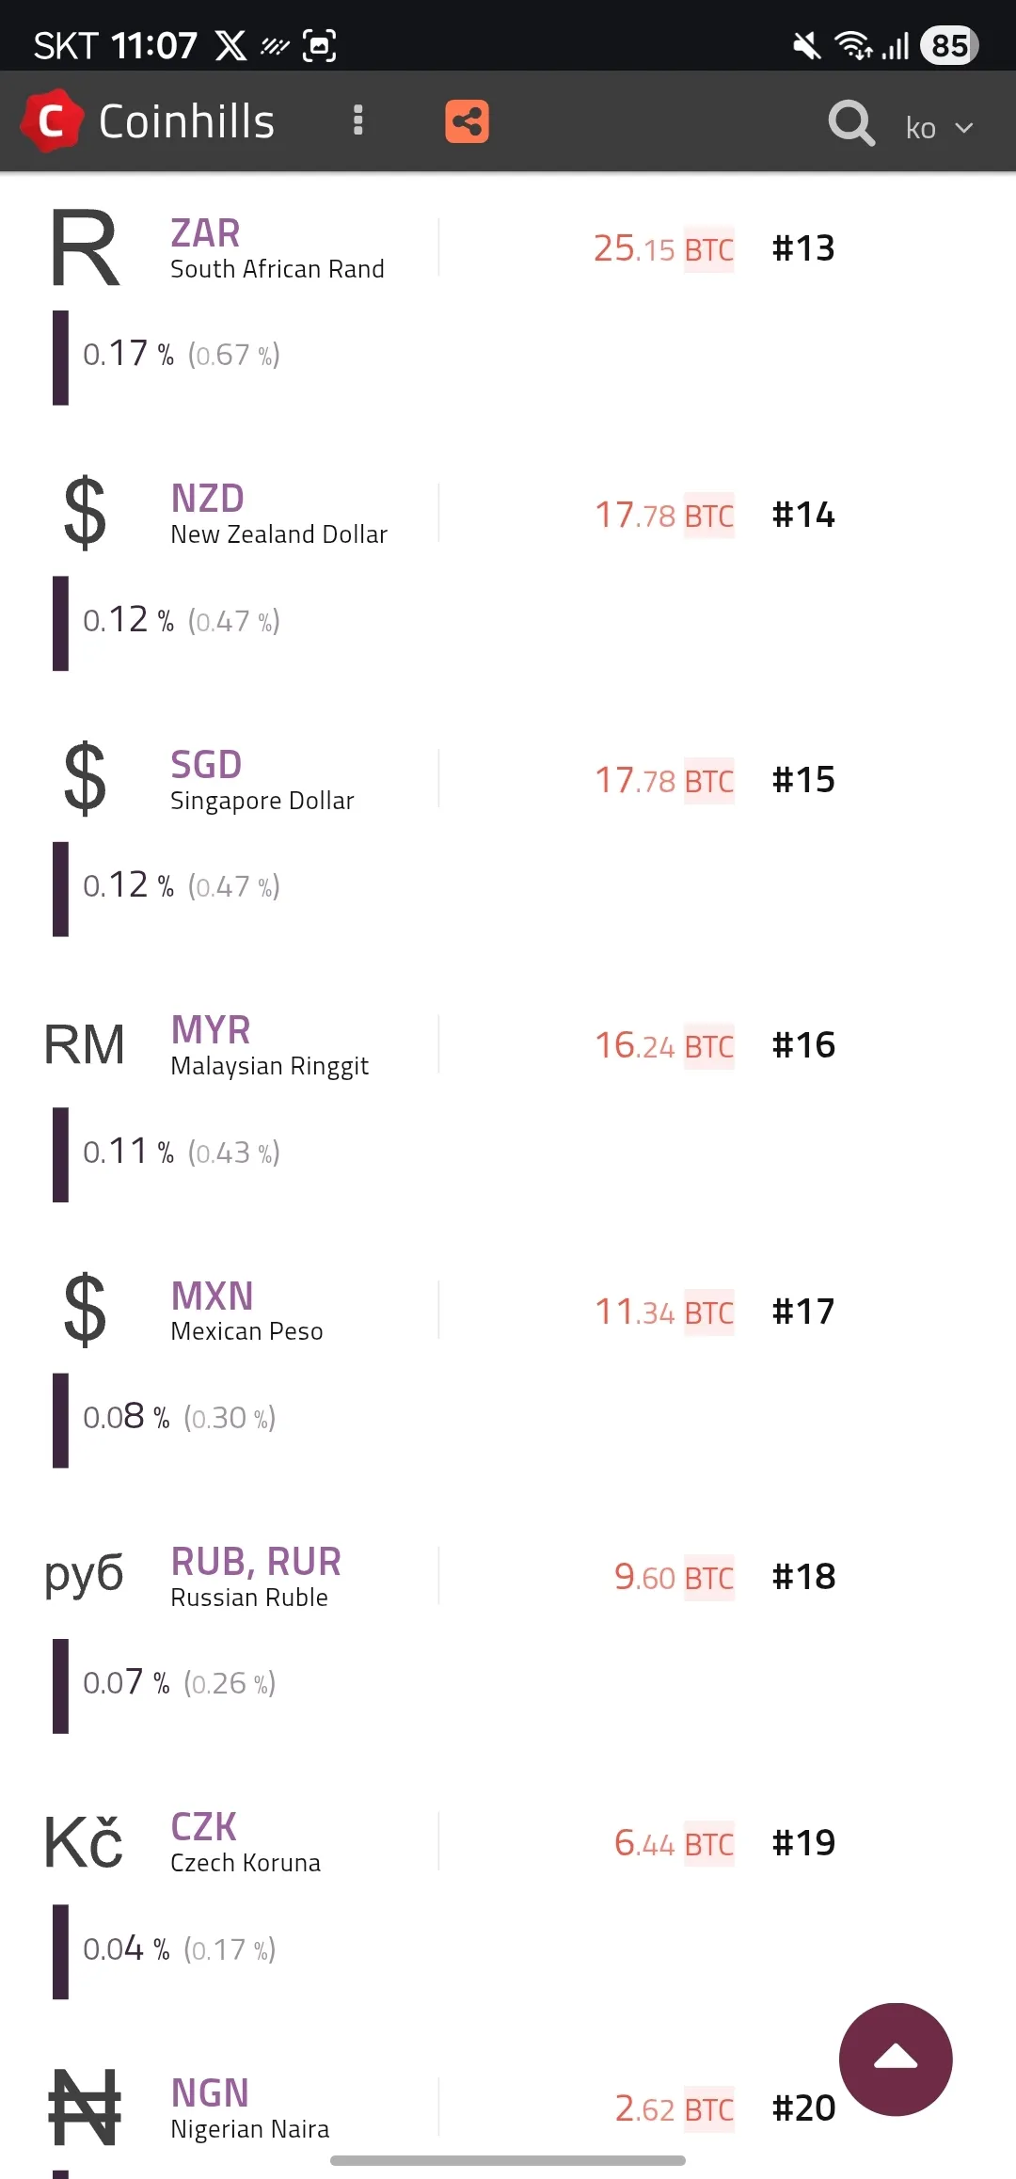
Task: Tap the scroll-to-top arrow button
Action: [x=896, y=2059]
